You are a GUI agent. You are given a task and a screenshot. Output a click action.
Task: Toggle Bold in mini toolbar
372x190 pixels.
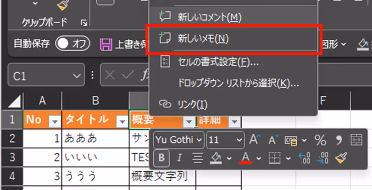162,158
